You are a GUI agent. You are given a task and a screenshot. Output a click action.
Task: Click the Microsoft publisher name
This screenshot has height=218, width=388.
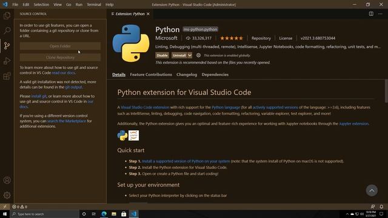pos(166,38)
